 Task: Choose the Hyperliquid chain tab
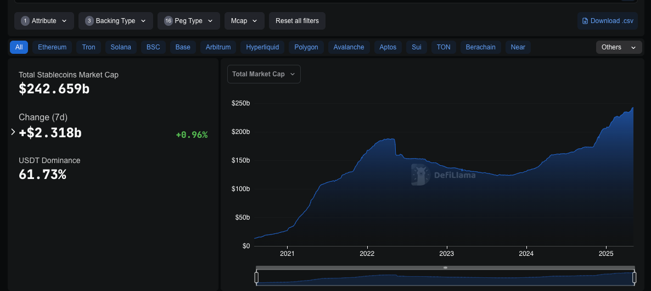pos(262,47)
